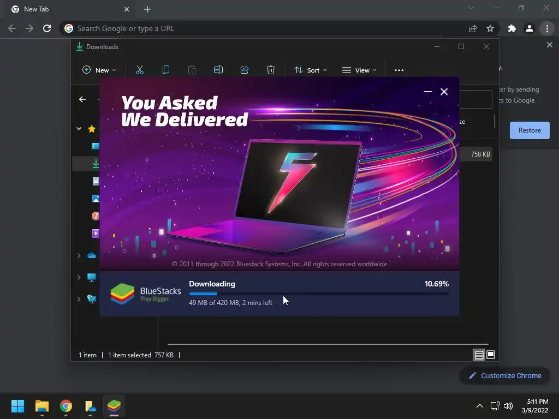This screenshot has width=559, height=419.
Task: Switch to large thumbnails view icon in status bar
Action: pyautogui.click(x=491, y=355)
